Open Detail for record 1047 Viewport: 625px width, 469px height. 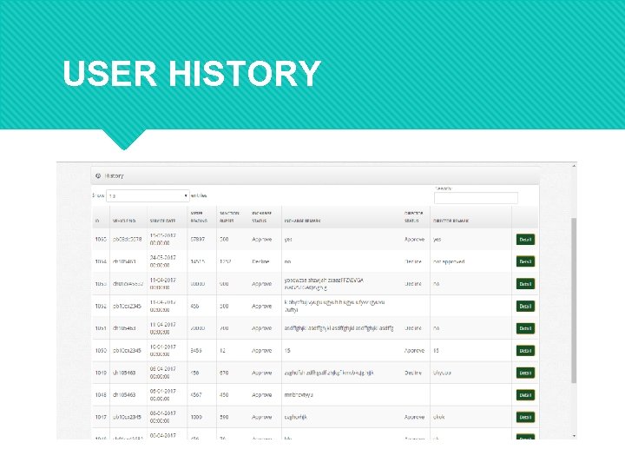click(x=525, y=417)
